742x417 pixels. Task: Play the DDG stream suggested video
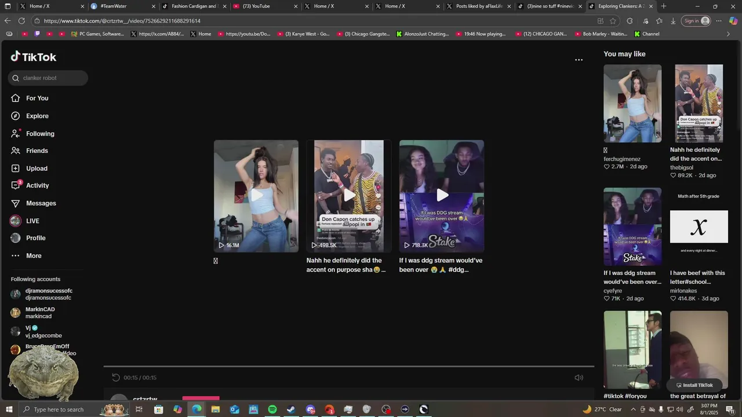click(x=442, y=196)
